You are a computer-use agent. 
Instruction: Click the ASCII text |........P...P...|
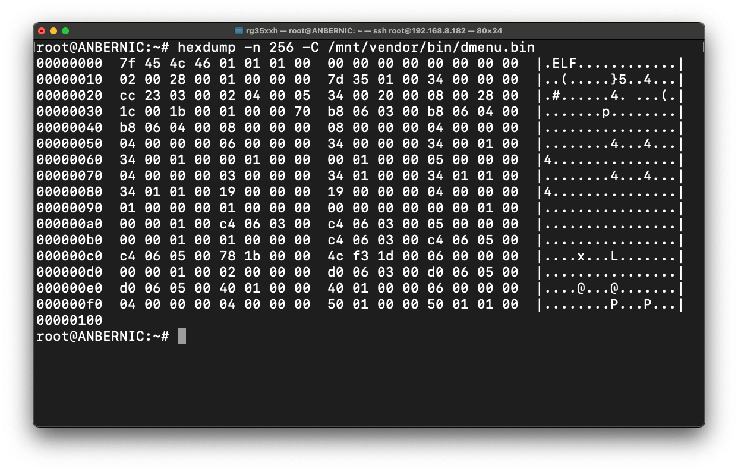click(610, 304)
